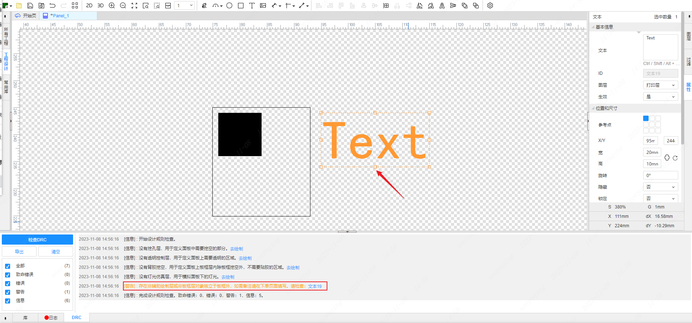Select bottom-right reference point square
The height and width of the screenshot is (323, 692).
point(658,130)
